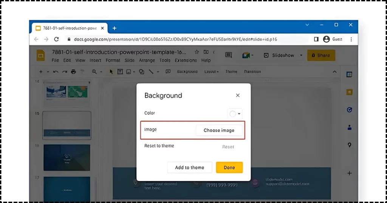This screenshot has width=387, height=203.
Task: Open the Contacts side panel icon
Action: (349, 128)
